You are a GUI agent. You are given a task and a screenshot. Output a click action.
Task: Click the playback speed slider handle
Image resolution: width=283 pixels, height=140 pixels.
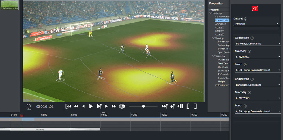pyautogui.click(x=143, y=106)
